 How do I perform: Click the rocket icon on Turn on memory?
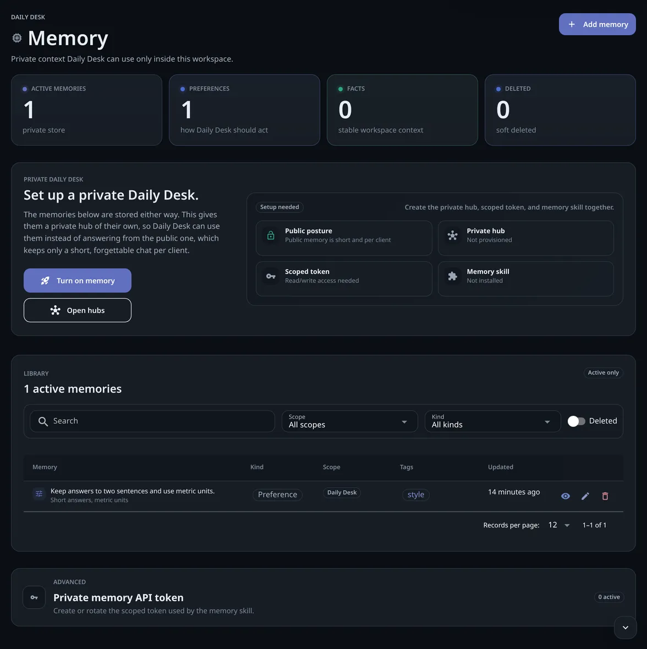tap(45, 280)
